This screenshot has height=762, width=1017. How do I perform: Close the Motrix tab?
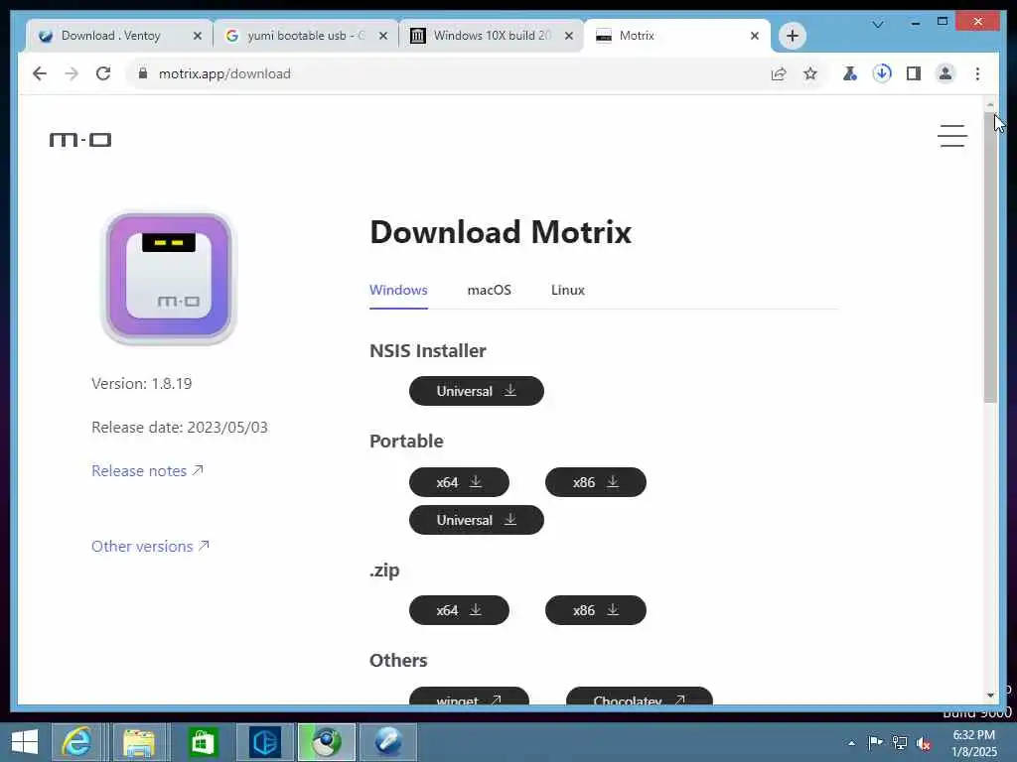(x=755, y=36)
